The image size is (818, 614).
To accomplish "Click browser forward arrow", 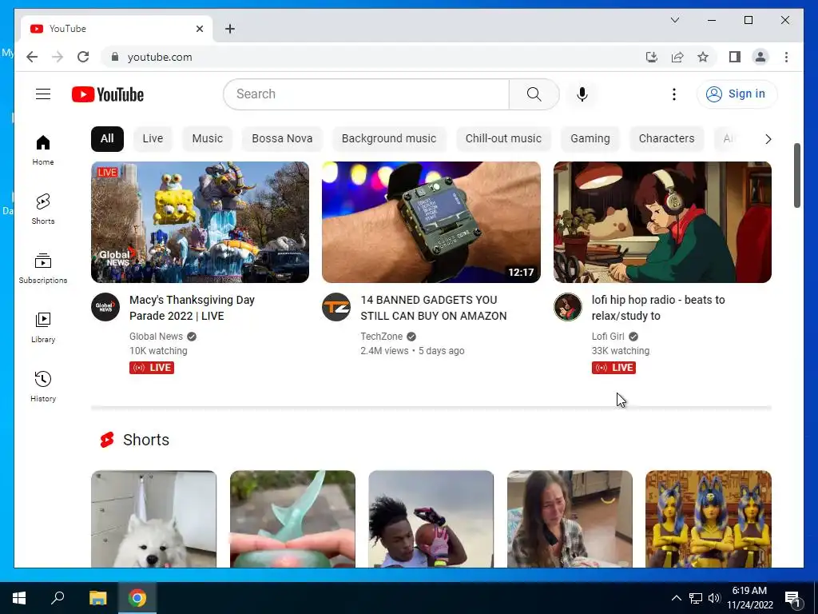I will click(x=58, y=57).
